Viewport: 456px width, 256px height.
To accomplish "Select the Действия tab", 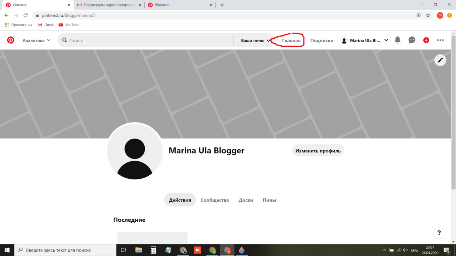I will 180,200.
